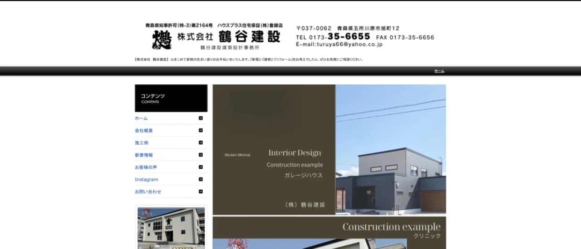Click the address 青森県五所川原市旭町12
The image size is (581, 249).
368,28
